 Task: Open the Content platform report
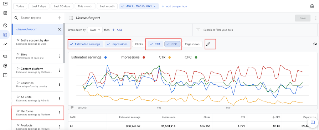(x=38, y=70)
